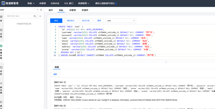Screen dimensions: 215x109
Task: Click the 数据库管理 logo icon
Action: [3, 3]
